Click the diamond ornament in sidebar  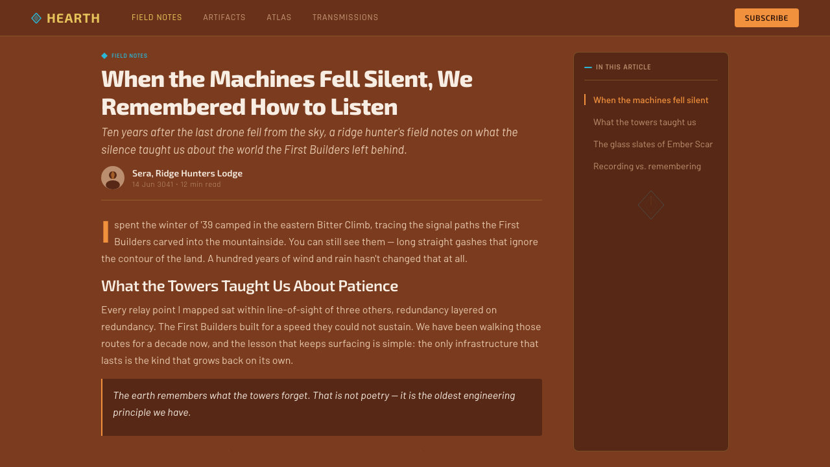(651, 205)
